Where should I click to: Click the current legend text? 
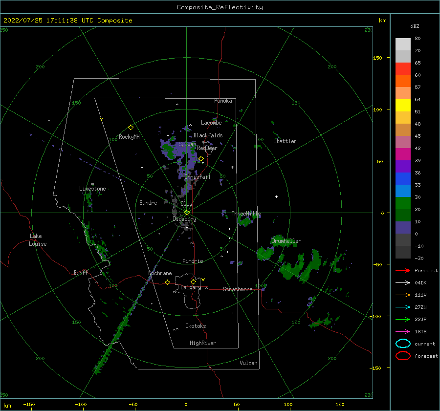[425, 344]
